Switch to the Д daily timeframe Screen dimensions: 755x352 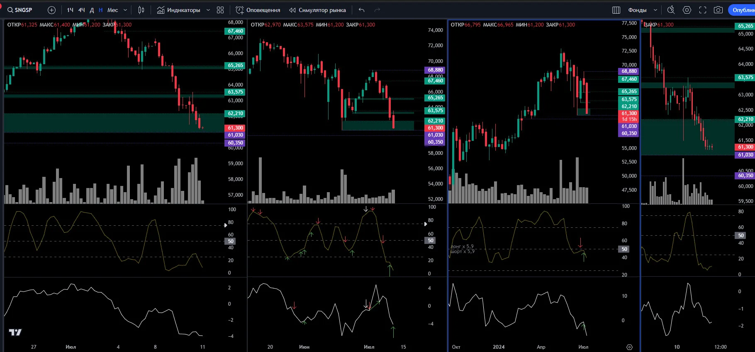92,10
